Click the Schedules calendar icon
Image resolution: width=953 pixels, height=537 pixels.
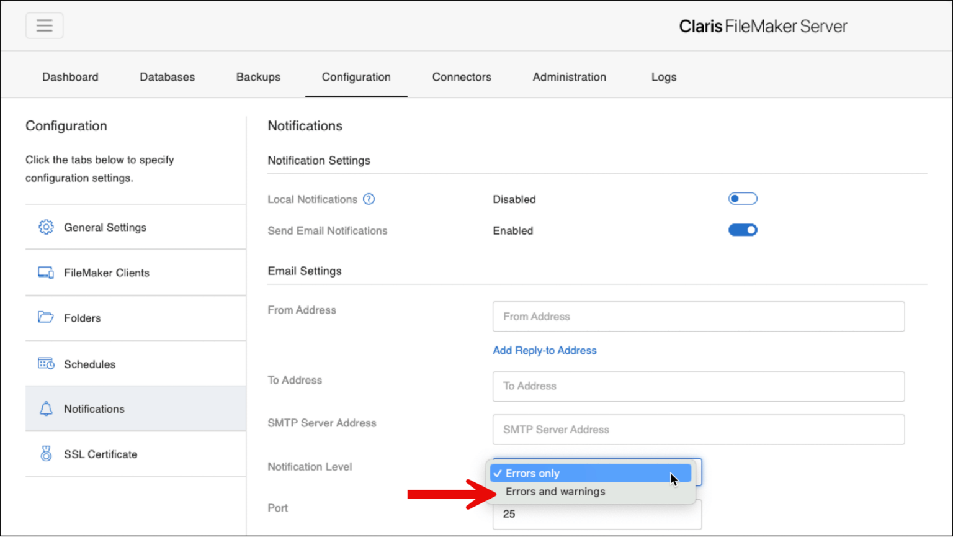pyautogui.click(x=45, y=364)
